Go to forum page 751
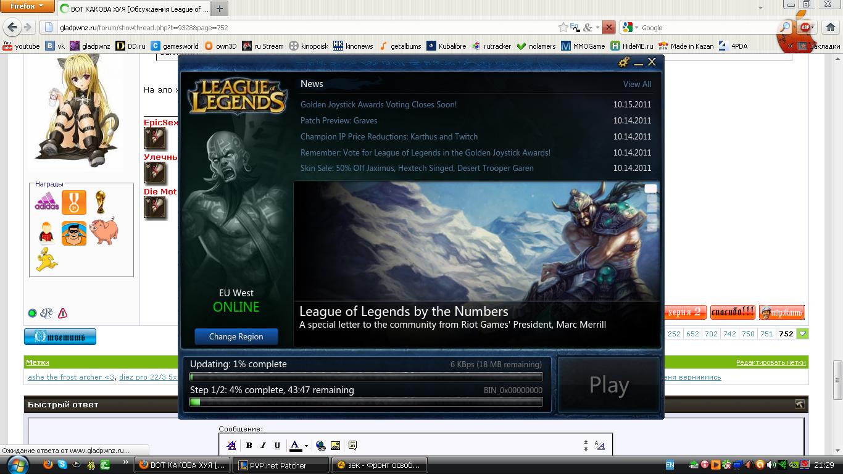 (x=766, y=334)
